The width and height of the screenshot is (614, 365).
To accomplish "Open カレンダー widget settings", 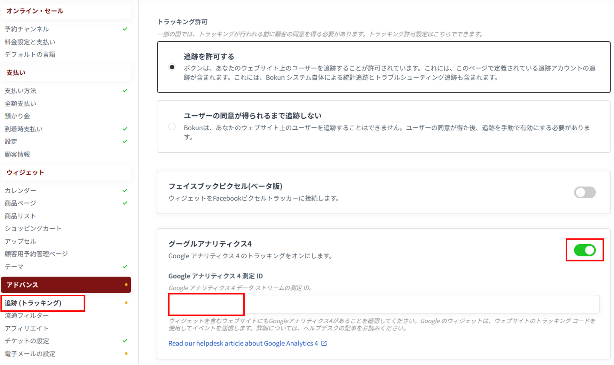I will pos(20,190).
